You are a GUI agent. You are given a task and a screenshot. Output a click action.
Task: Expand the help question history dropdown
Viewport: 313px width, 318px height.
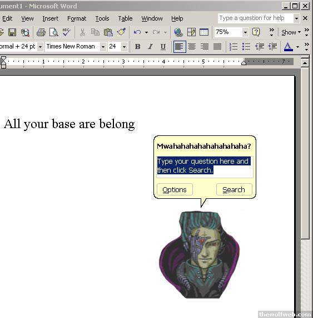pyautogui.click(x=296, y=18)
